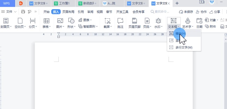Expand the chart (图表) dropdown arrow
Viewport: 227px width, 109px height.
coord(91,20)
